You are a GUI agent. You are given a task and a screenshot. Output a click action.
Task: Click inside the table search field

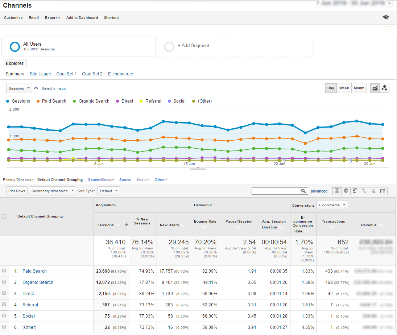click(275, 191)
